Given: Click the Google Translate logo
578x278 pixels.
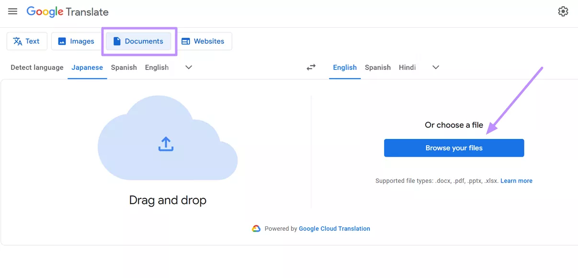Looking at the screenshot, I should pyautogui.click(x=68, y=12).
